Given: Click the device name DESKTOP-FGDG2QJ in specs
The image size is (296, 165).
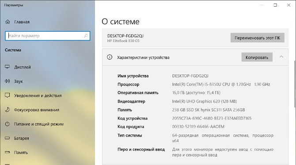Looking at the screenshot, I should point(190,76).
